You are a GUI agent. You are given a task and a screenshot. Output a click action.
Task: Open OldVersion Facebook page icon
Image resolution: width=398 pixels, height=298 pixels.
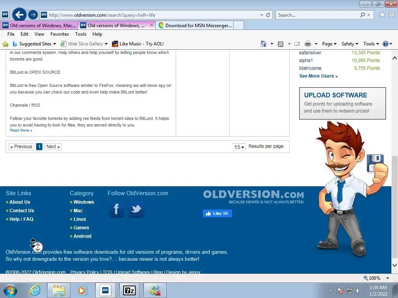tap(117, 209)
